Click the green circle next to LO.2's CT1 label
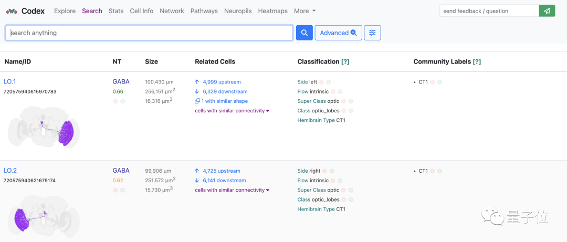This screenshot has height=242, width=567. tap(439, 171)
